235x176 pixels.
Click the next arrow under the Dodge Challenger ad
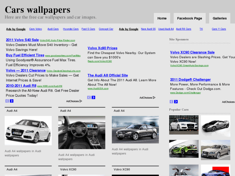(x=176, y=102)
